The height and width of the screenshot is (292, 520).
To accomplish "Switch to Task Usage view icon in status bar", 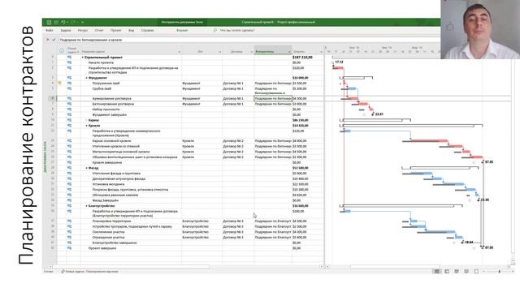I will [447, 272].
